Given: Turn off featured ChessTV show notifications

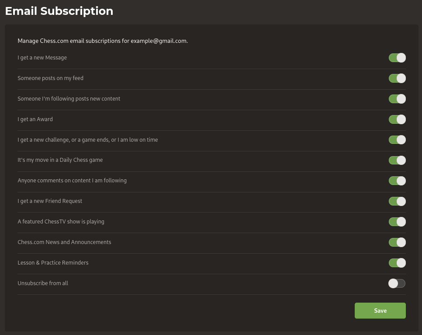Looking at the screenshot, I should [397, 222].
